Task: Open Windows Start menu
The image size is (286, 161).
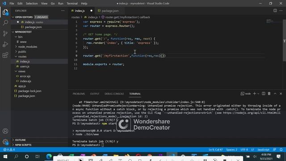Action: [5, 157]
